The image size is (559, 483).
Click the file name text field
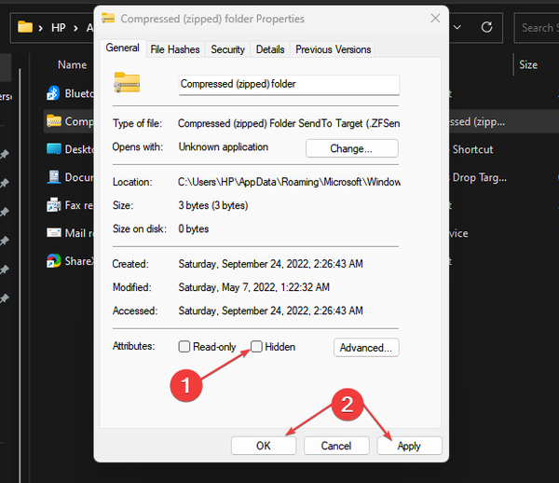coord(289,85)
